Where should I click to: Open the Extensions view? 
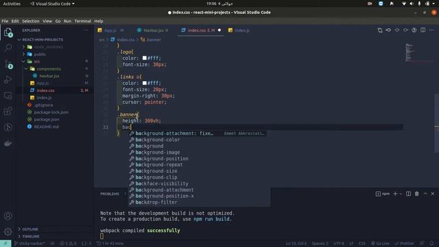[8, 111]
